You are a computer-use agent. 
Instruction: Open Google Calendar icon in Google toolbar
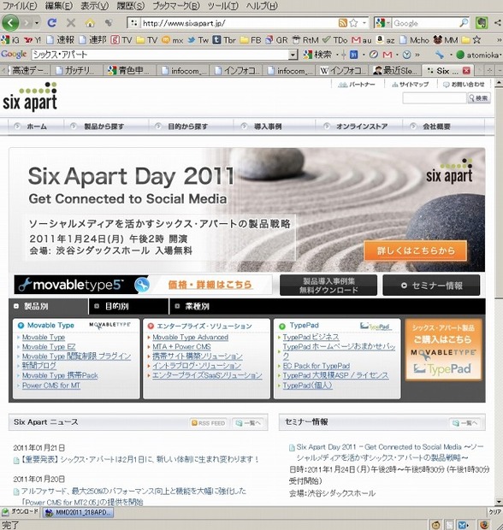[x=353, y=55]
